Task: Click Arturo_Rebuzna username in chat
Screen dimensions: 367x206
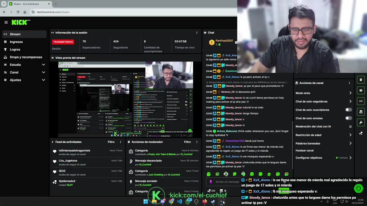Action: point(227,131)
